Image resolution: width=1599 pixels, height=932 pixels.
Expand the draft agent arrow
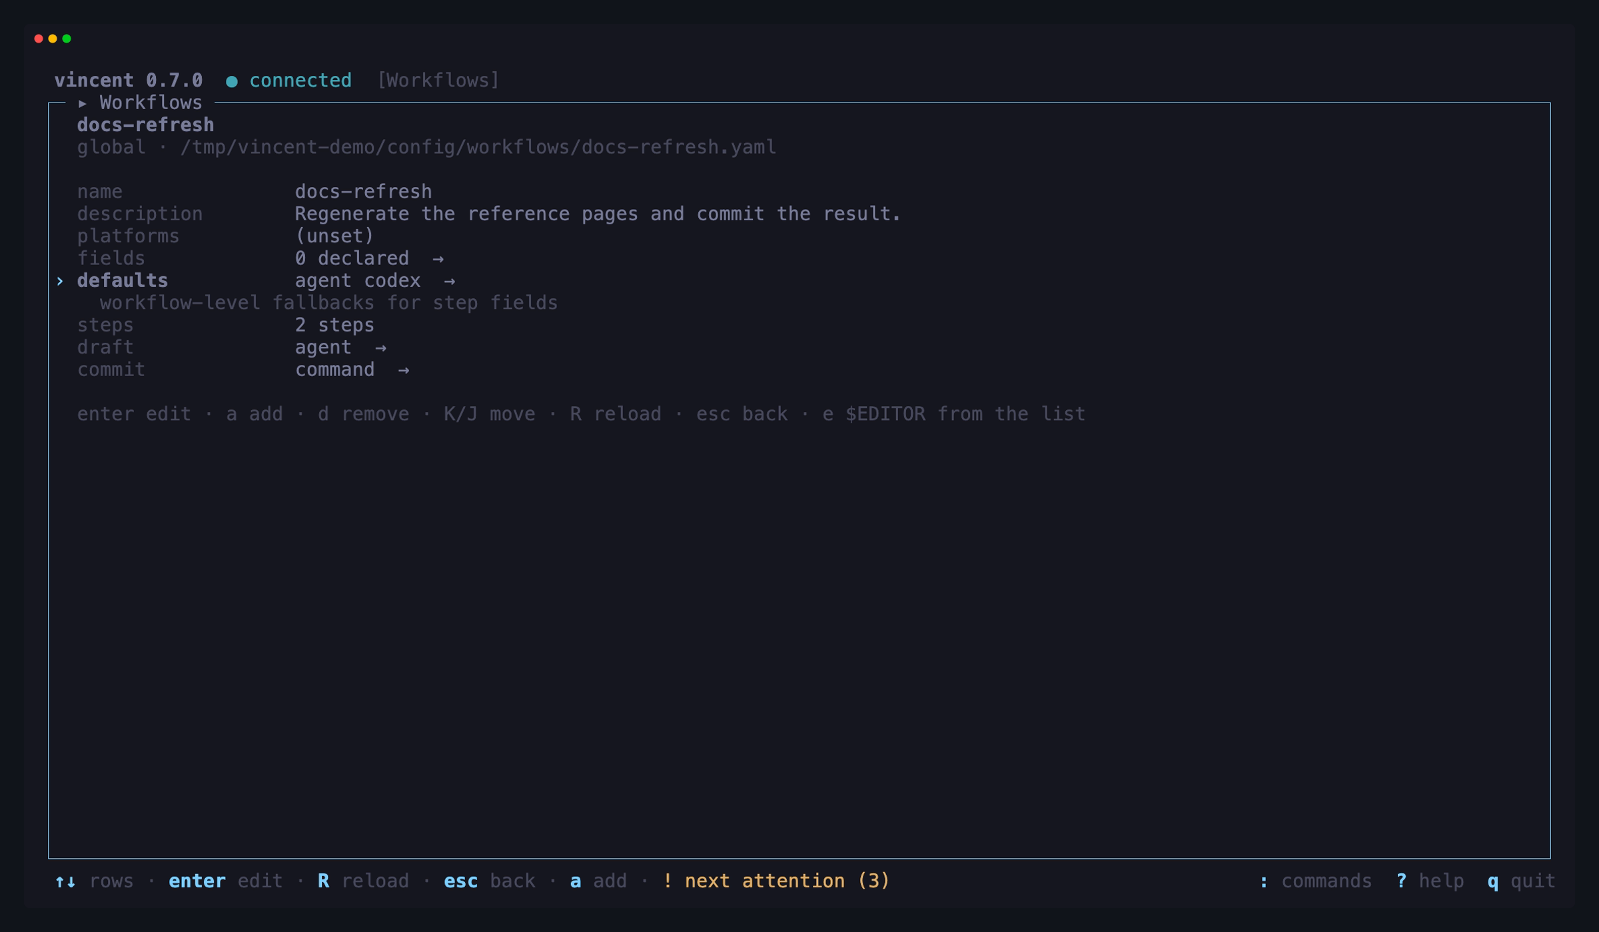click(x=380, y=348)
